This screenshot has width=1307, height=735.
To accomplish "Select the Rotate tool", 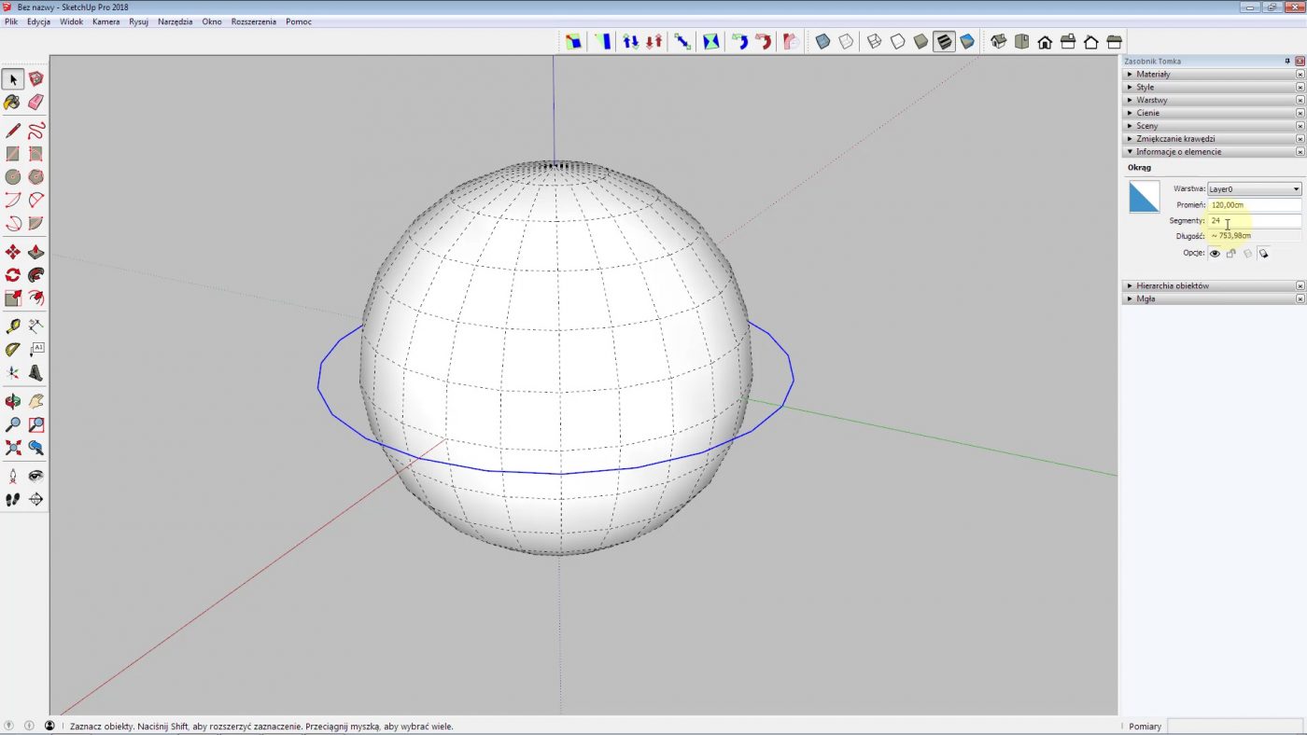I will [x=12, y=274].
